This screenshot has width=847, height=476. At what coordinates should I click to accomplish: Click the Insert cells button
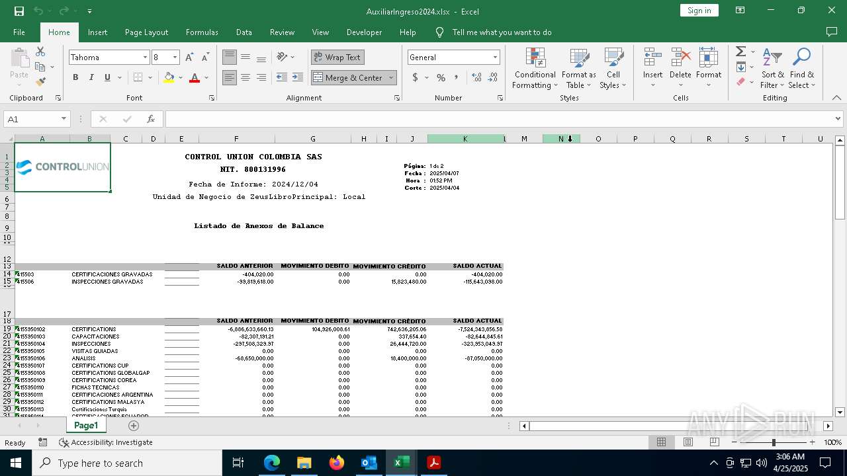click(652, 68)
